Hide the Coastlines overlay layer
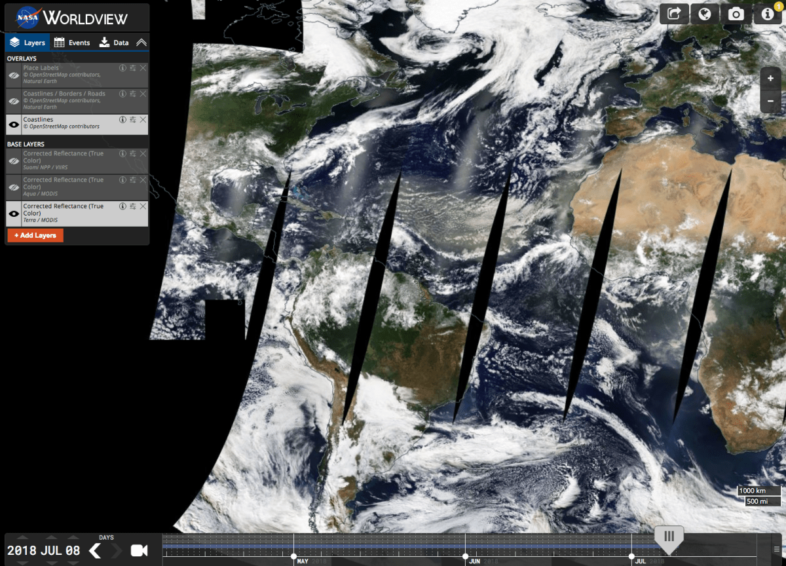The width and height of the screenshot is (786, 566). tap(14, 124)
